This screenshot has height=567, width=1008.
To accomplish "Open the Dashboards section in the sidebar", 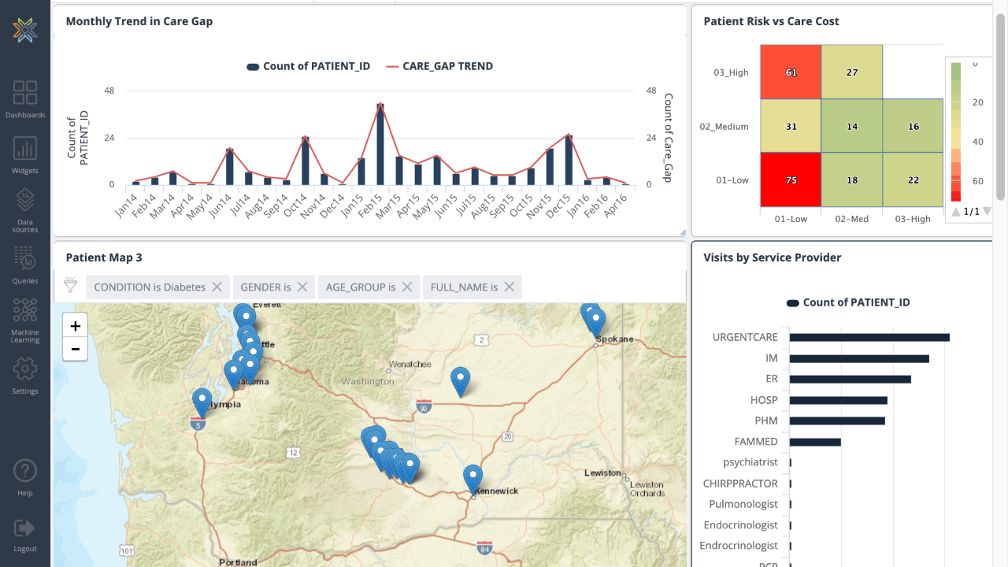I will point(25,98).
